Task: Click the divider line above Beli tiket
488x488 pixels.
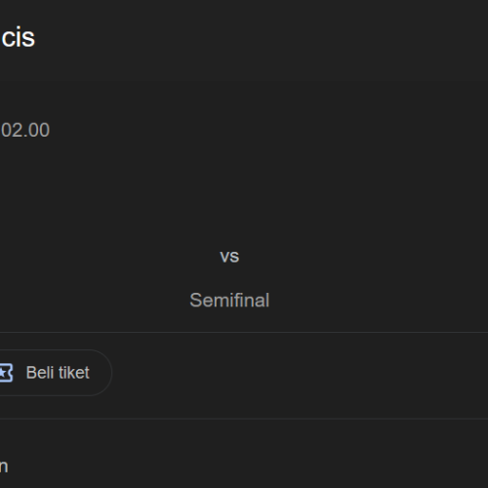Action: point(244,332)
